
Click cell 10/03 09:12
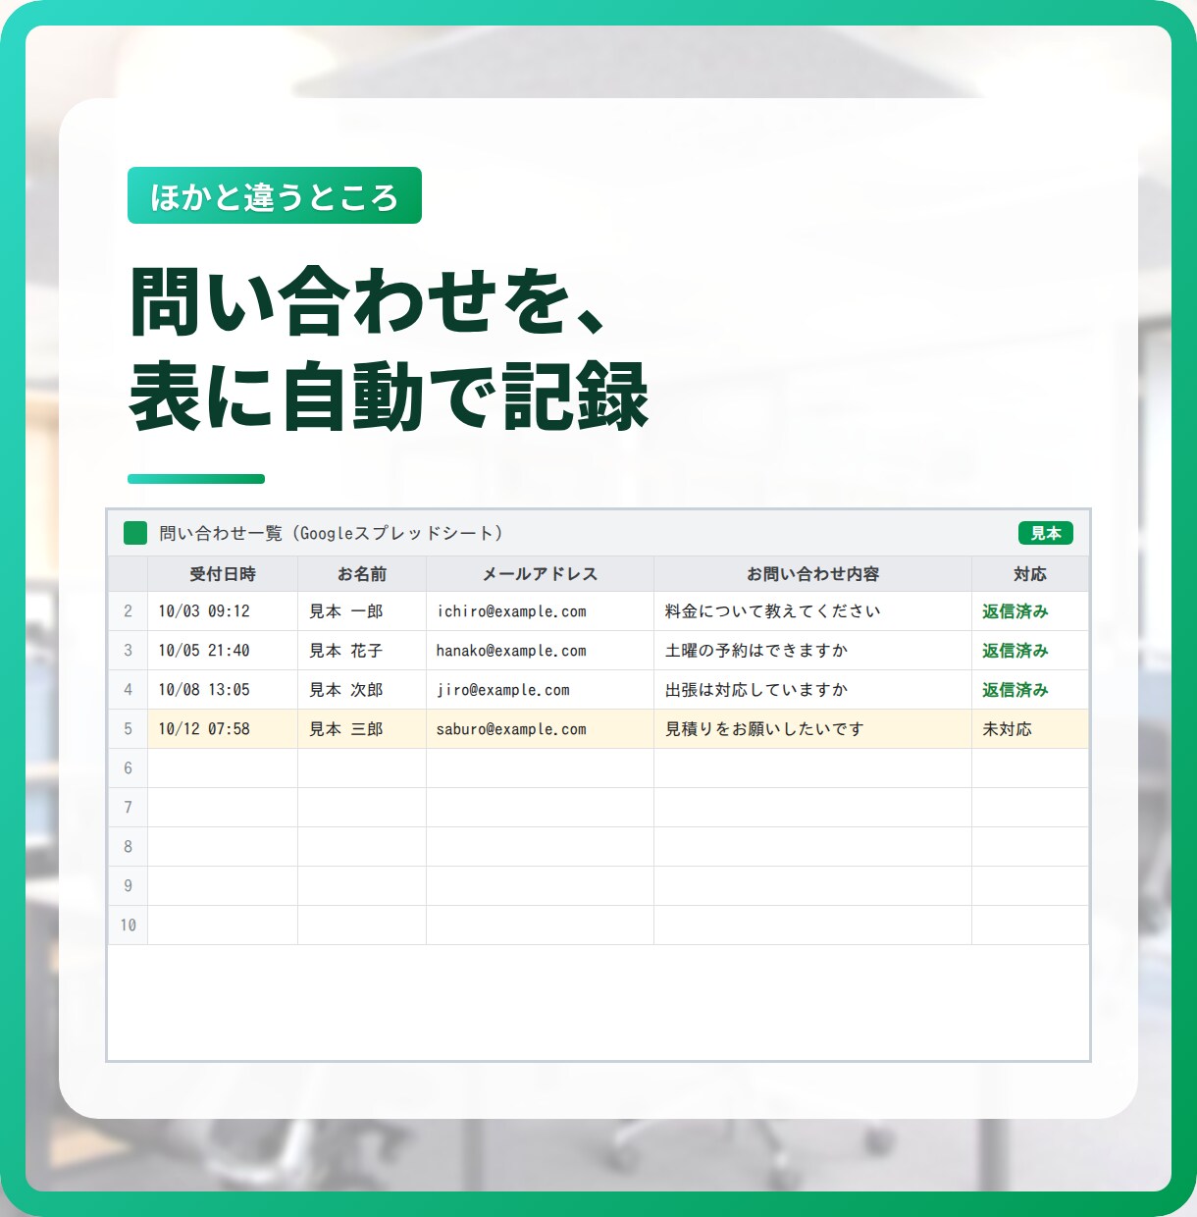tap(223, 611)
